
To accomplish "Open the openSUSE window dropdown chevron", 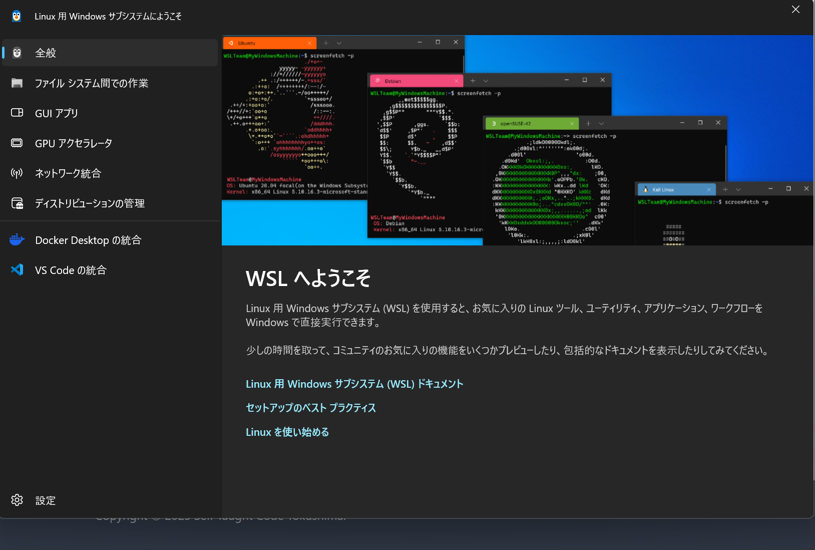I will coord(601,123).
